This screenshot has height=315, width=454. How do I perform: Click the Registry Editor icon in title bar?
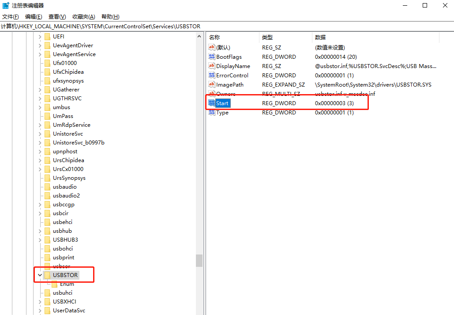[5, 5]
